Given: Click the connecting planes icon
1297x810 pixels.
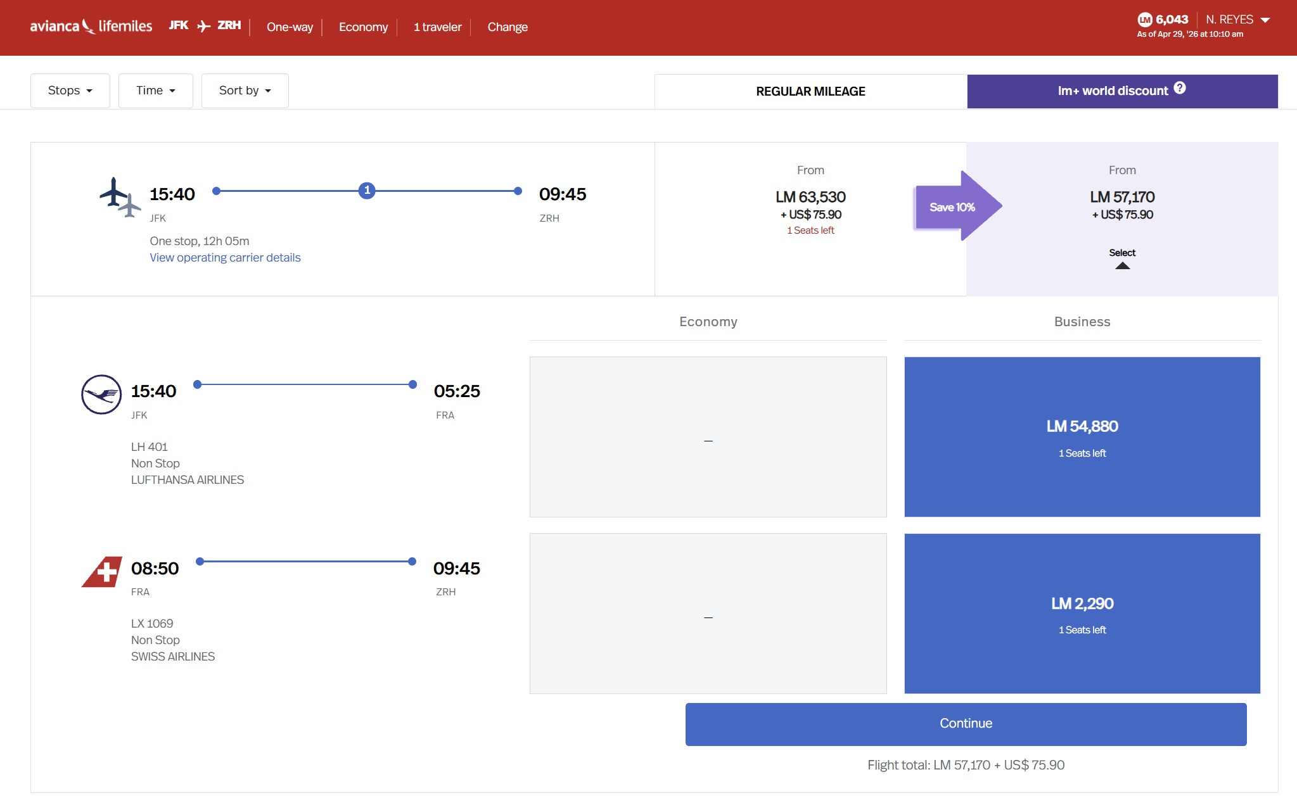Looking at the screenshot, I should coord(120,197).
